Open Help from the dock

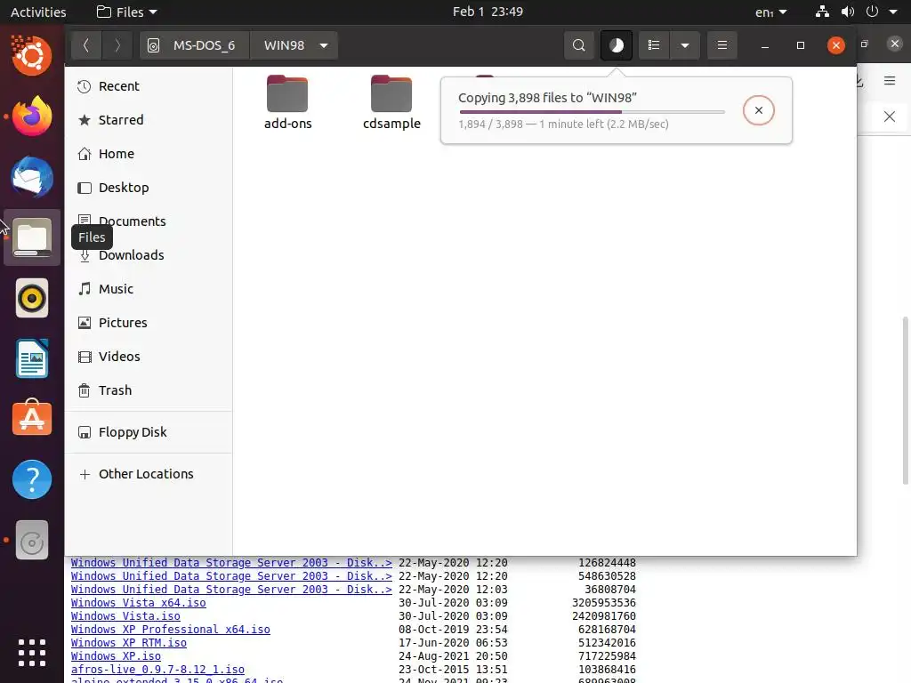[32, 479]
